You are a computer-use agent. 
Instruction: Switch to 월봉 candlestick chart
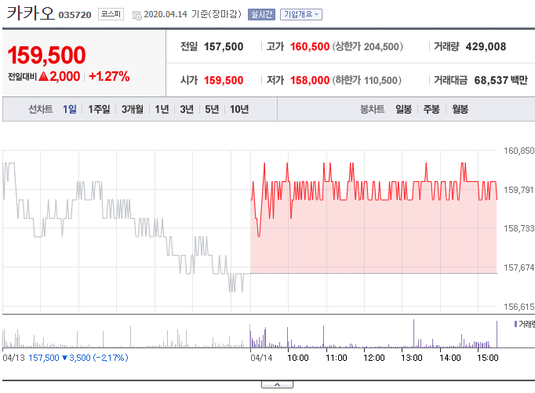click(x=460, y=109)
